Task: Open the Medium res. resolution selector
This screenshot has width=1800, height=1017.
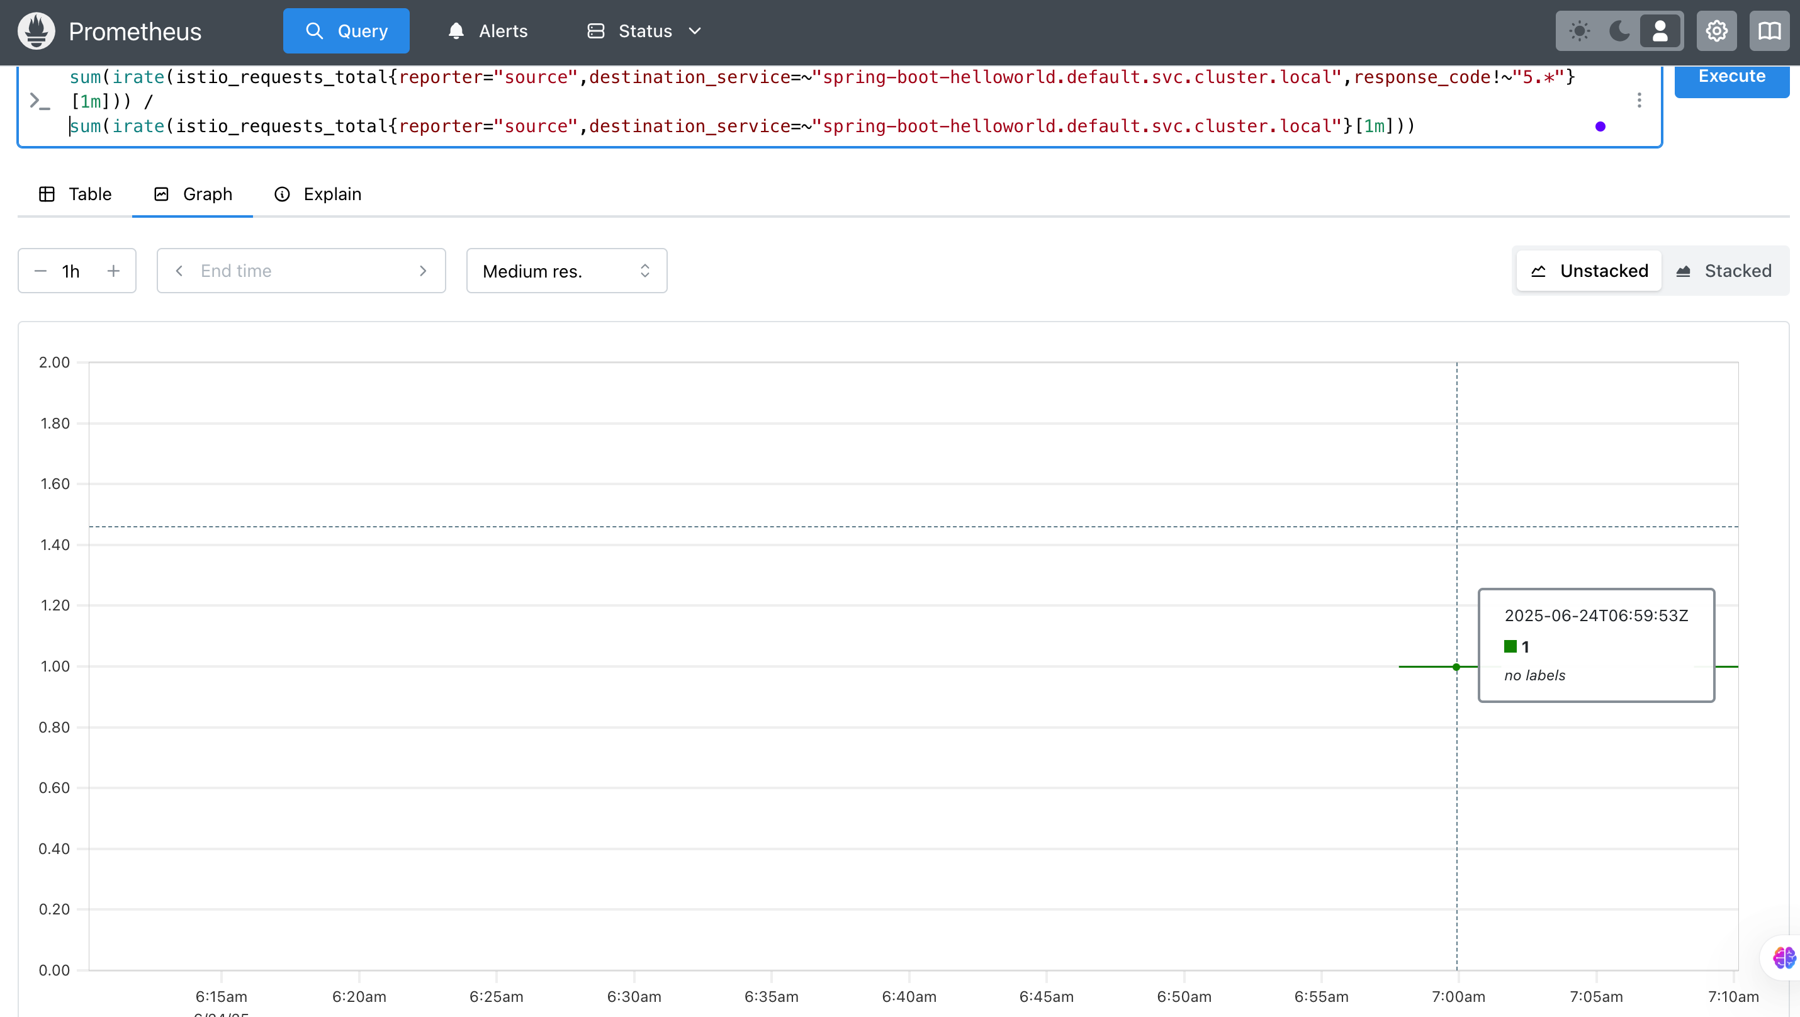Action: pyautogui.click(x=566, y=271)
